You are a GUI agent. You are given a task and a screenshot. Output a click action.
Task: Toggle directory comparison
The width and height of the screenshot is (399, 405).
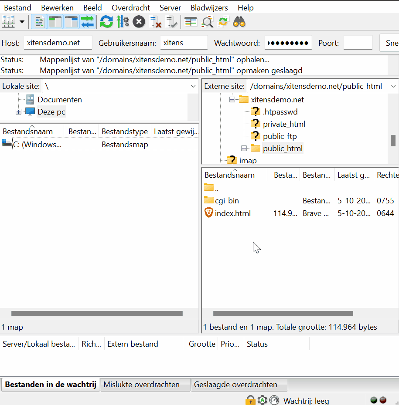(x=207, y=22)
